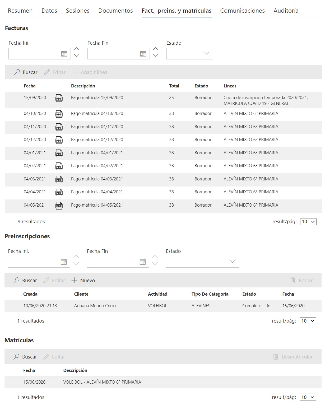This screenshot has width=325, height=410.
Task: Open PDF for invoice dated 04/04/2021
Action: click(x=59, y=192)
